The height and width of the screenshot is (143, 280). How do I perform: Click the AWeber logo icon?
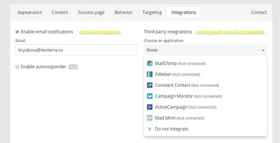150,74
